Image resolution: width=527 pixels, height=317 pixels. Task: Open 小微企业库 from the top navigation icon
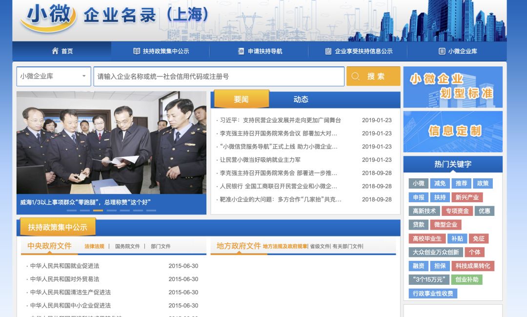click(443, 50)
